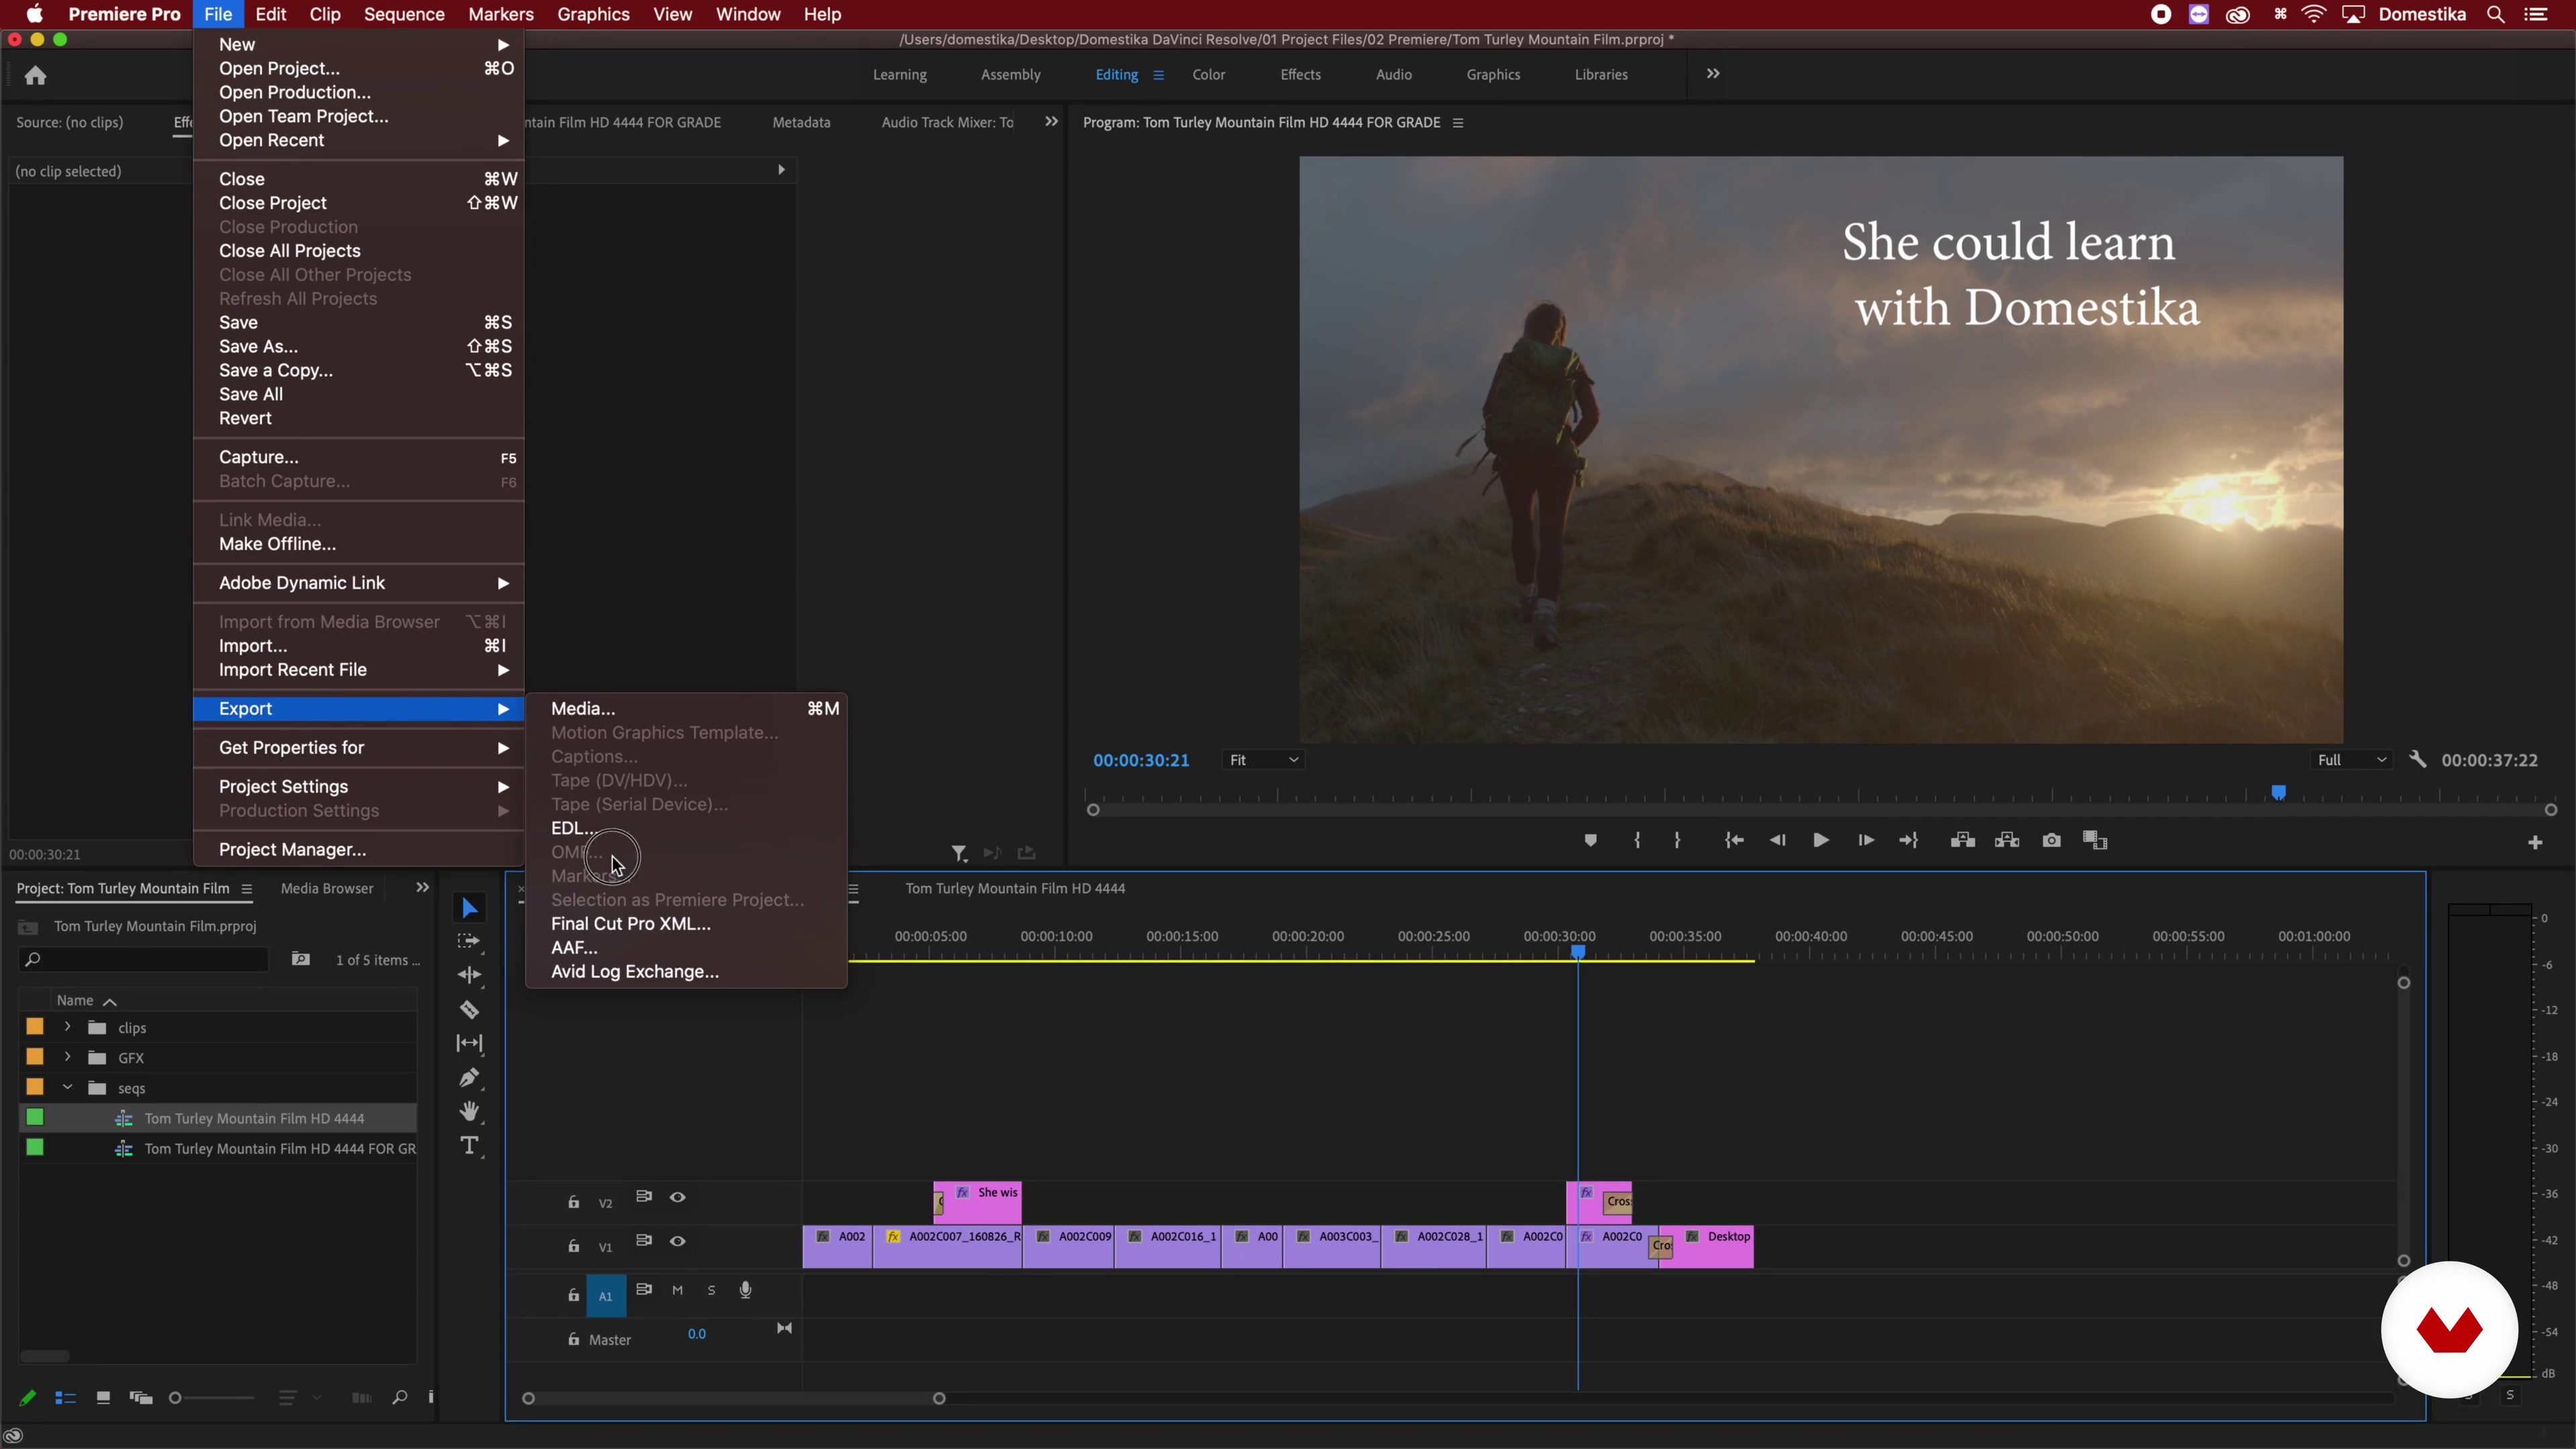Mute the A1 track
The height and width of the screenshot is (1449, 2576).
pos(677,1291)
